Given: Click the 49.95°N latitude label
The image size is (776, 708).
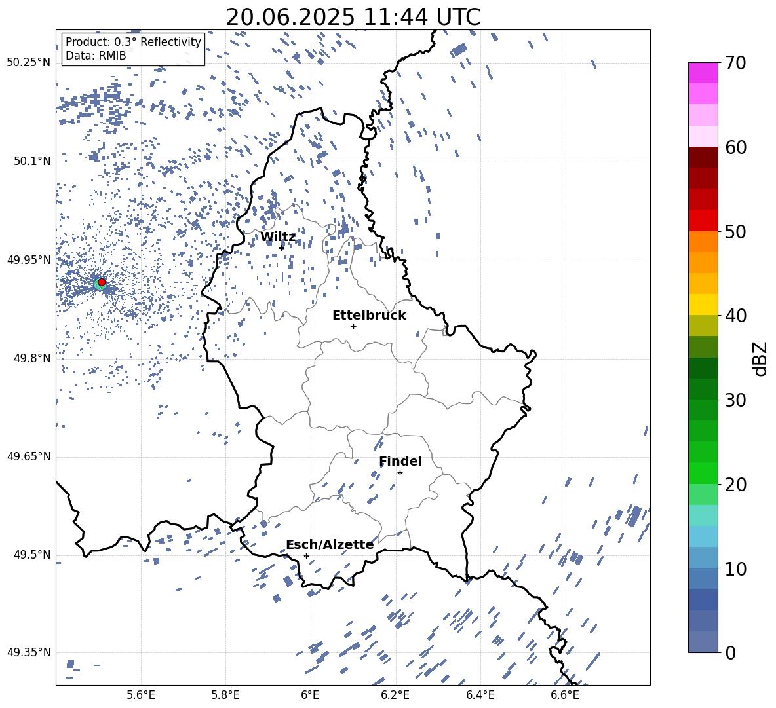Looking at the screenshot, I should (x=29, y=260).
